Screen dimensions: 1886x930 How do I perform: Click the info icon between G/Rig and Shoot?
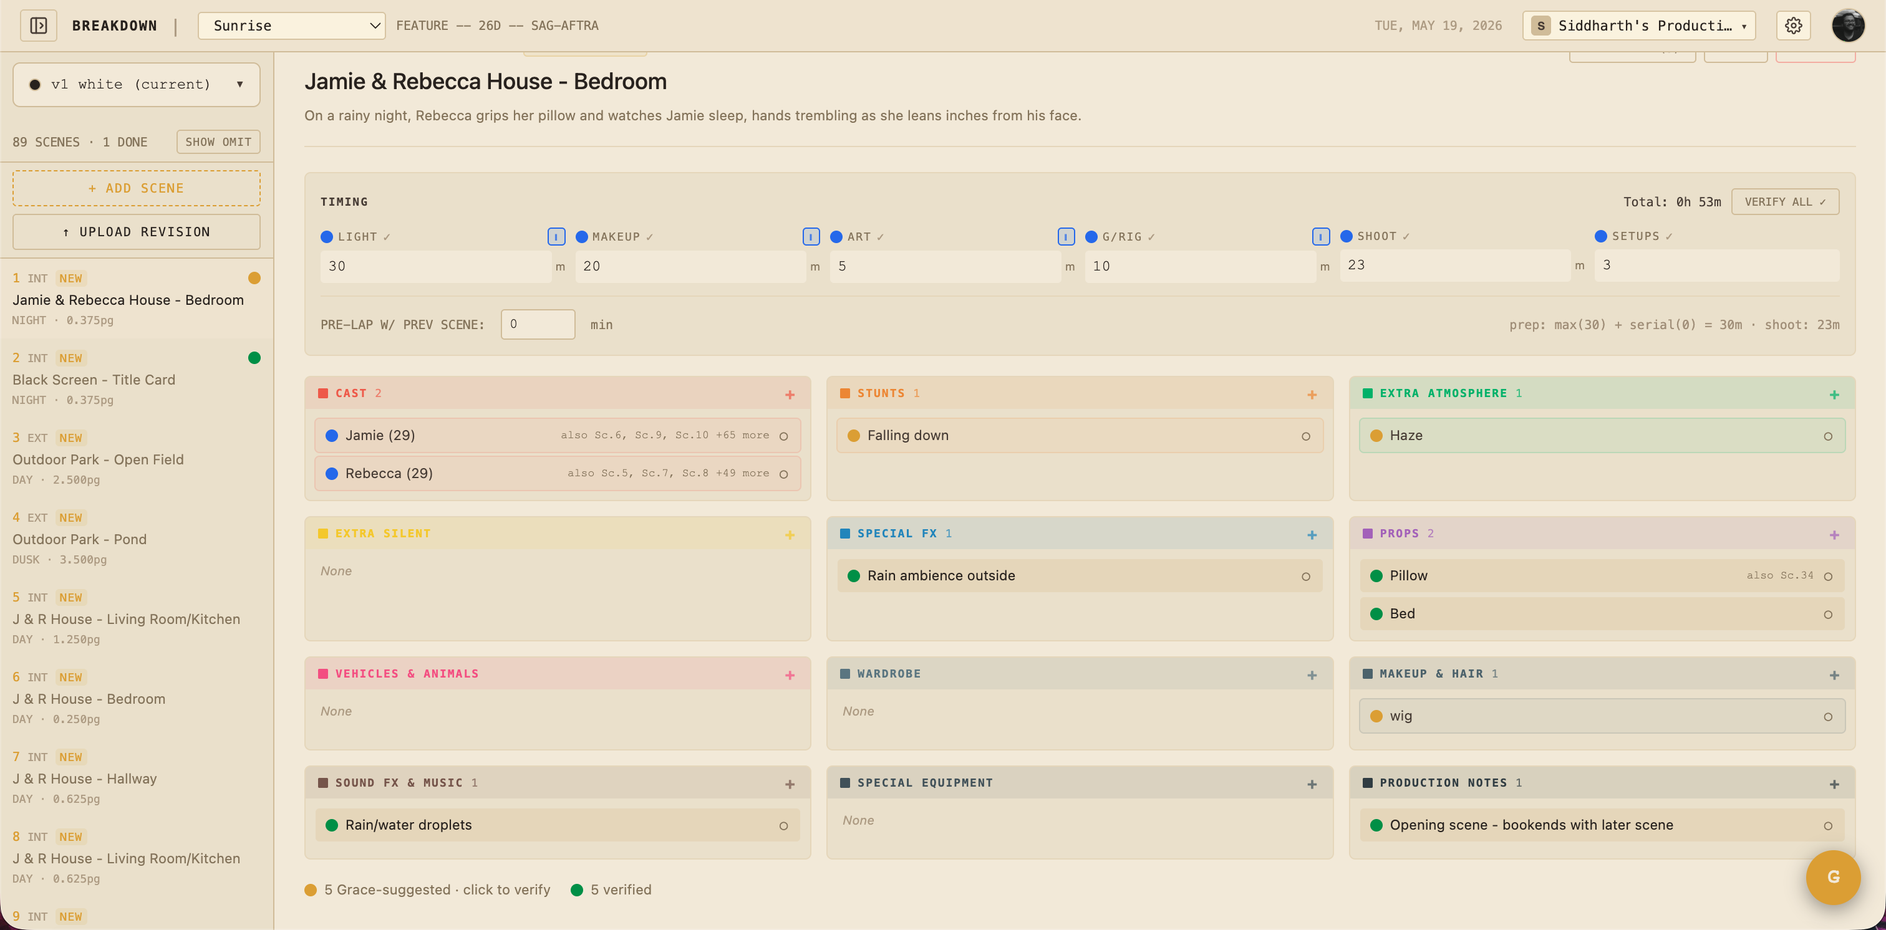(x=1321, y=236)
